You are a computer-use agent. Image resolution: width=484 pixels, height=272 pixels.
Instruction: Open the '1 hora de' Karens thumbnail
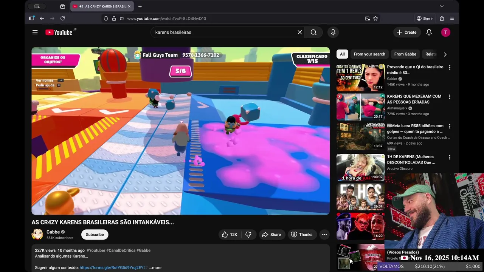click(x=360, y=167)
